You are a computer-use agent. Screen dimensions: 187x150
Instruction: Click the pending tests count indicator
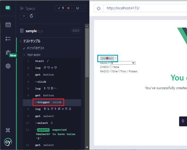[79, 8]
